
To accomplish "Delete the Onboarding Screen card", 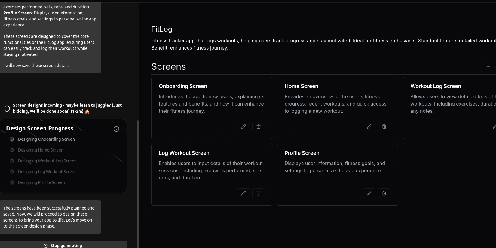I will click(x=259, y=127).
